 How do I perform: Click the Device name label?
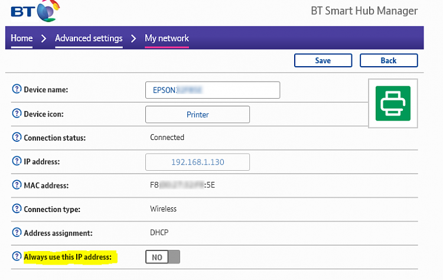(x=45, y=90)
